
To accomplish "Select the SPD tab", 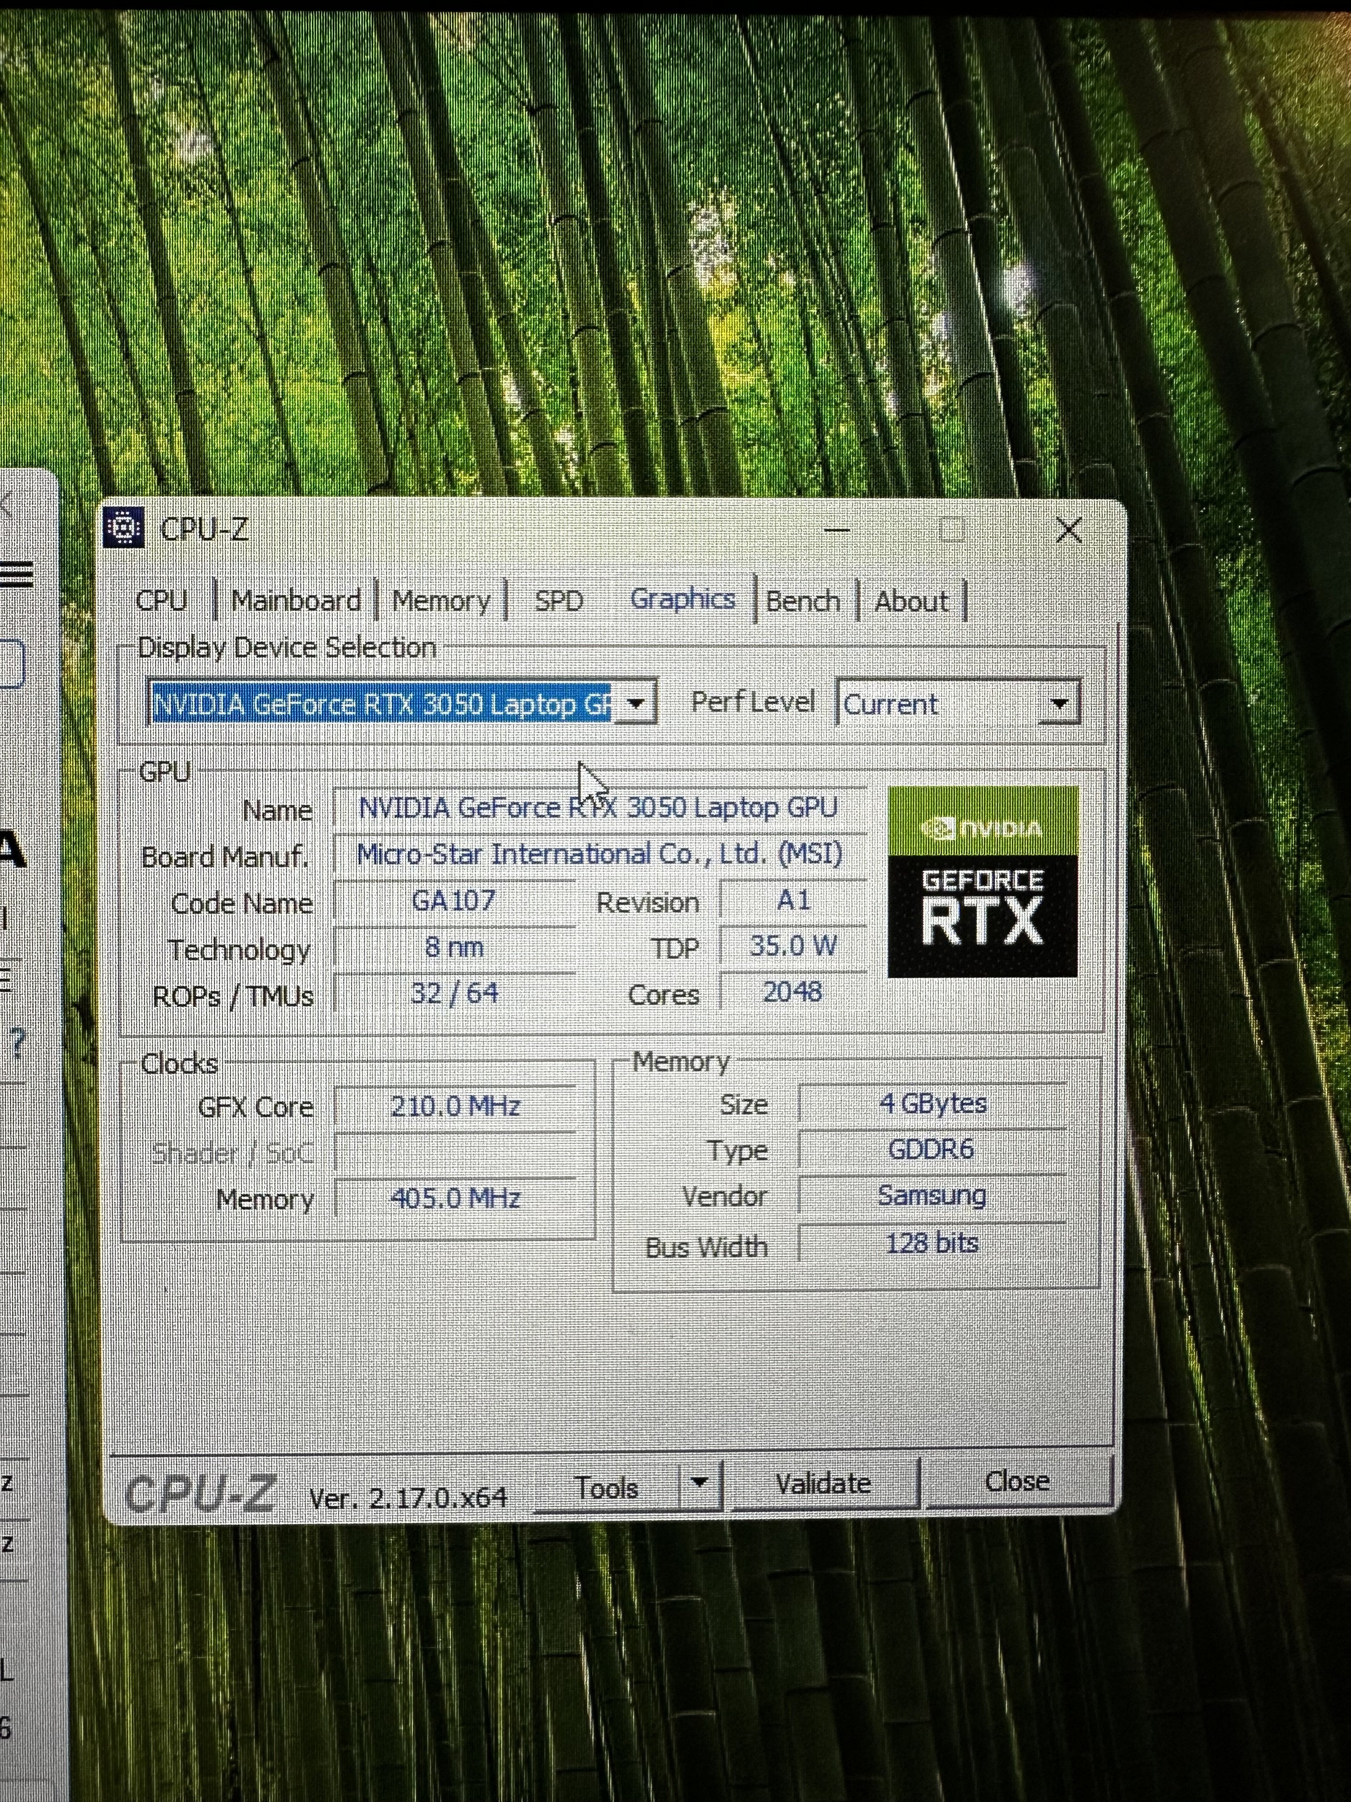I will pos(558,601).
